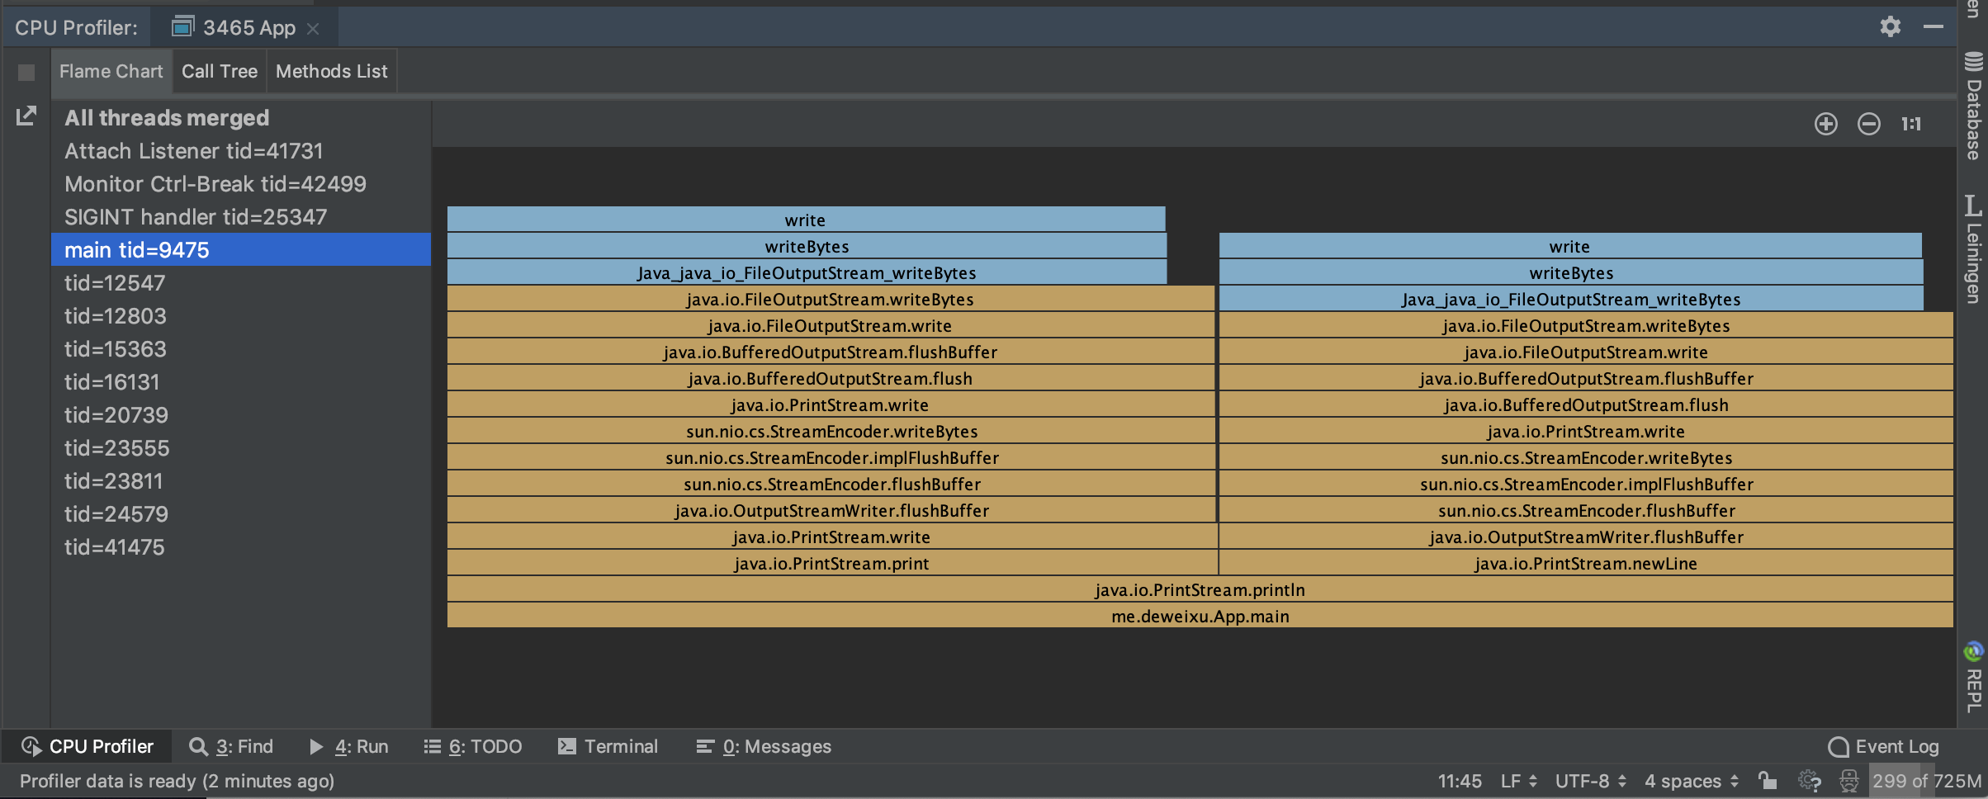The width and height of the screenshot is (1988, 799).
Task: Click the stop profiling square icon
Action: click(26, 73)
